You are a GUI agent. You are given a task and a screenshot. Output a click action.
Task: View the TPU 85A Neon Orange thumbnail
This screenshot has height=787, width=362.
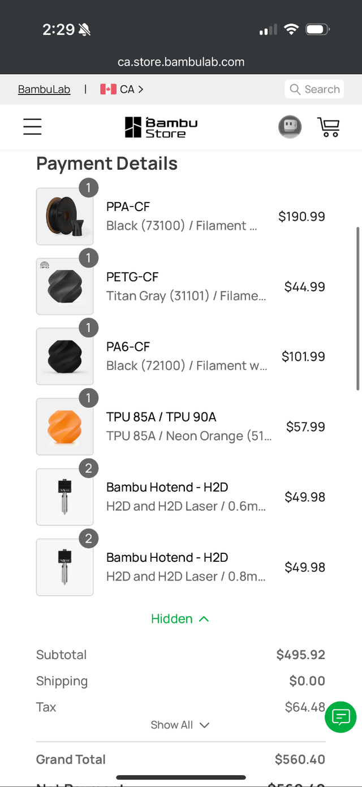[x=64, y=427]
